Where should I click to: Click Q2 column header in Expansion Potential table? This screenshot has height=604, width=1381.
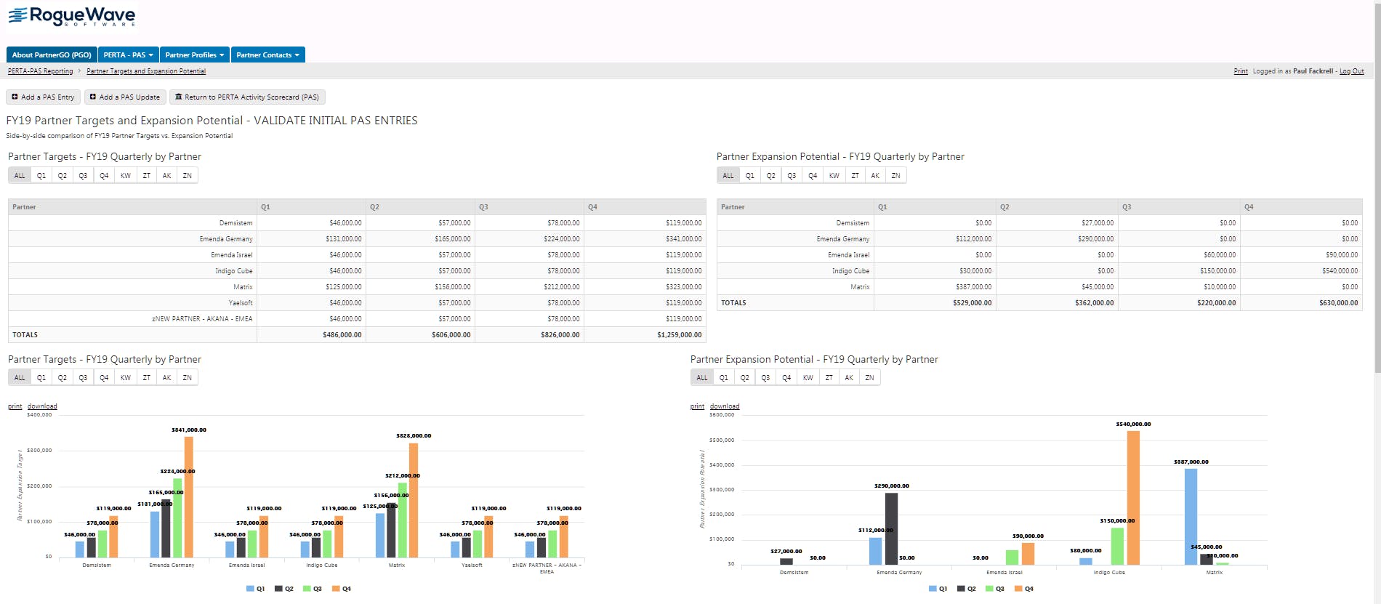(1057, 207)
